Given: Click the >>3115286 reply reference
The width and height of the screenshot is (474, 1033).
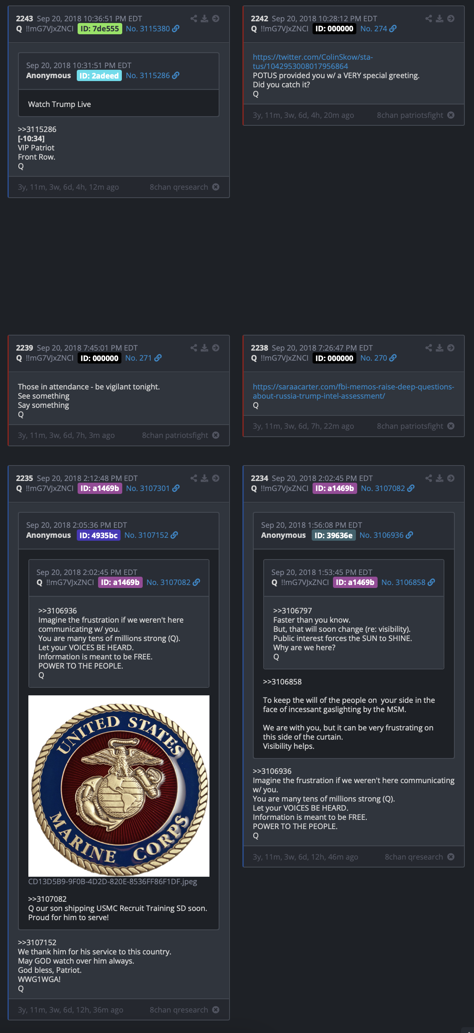Looking at the screenshot, I should pos(37,130).
